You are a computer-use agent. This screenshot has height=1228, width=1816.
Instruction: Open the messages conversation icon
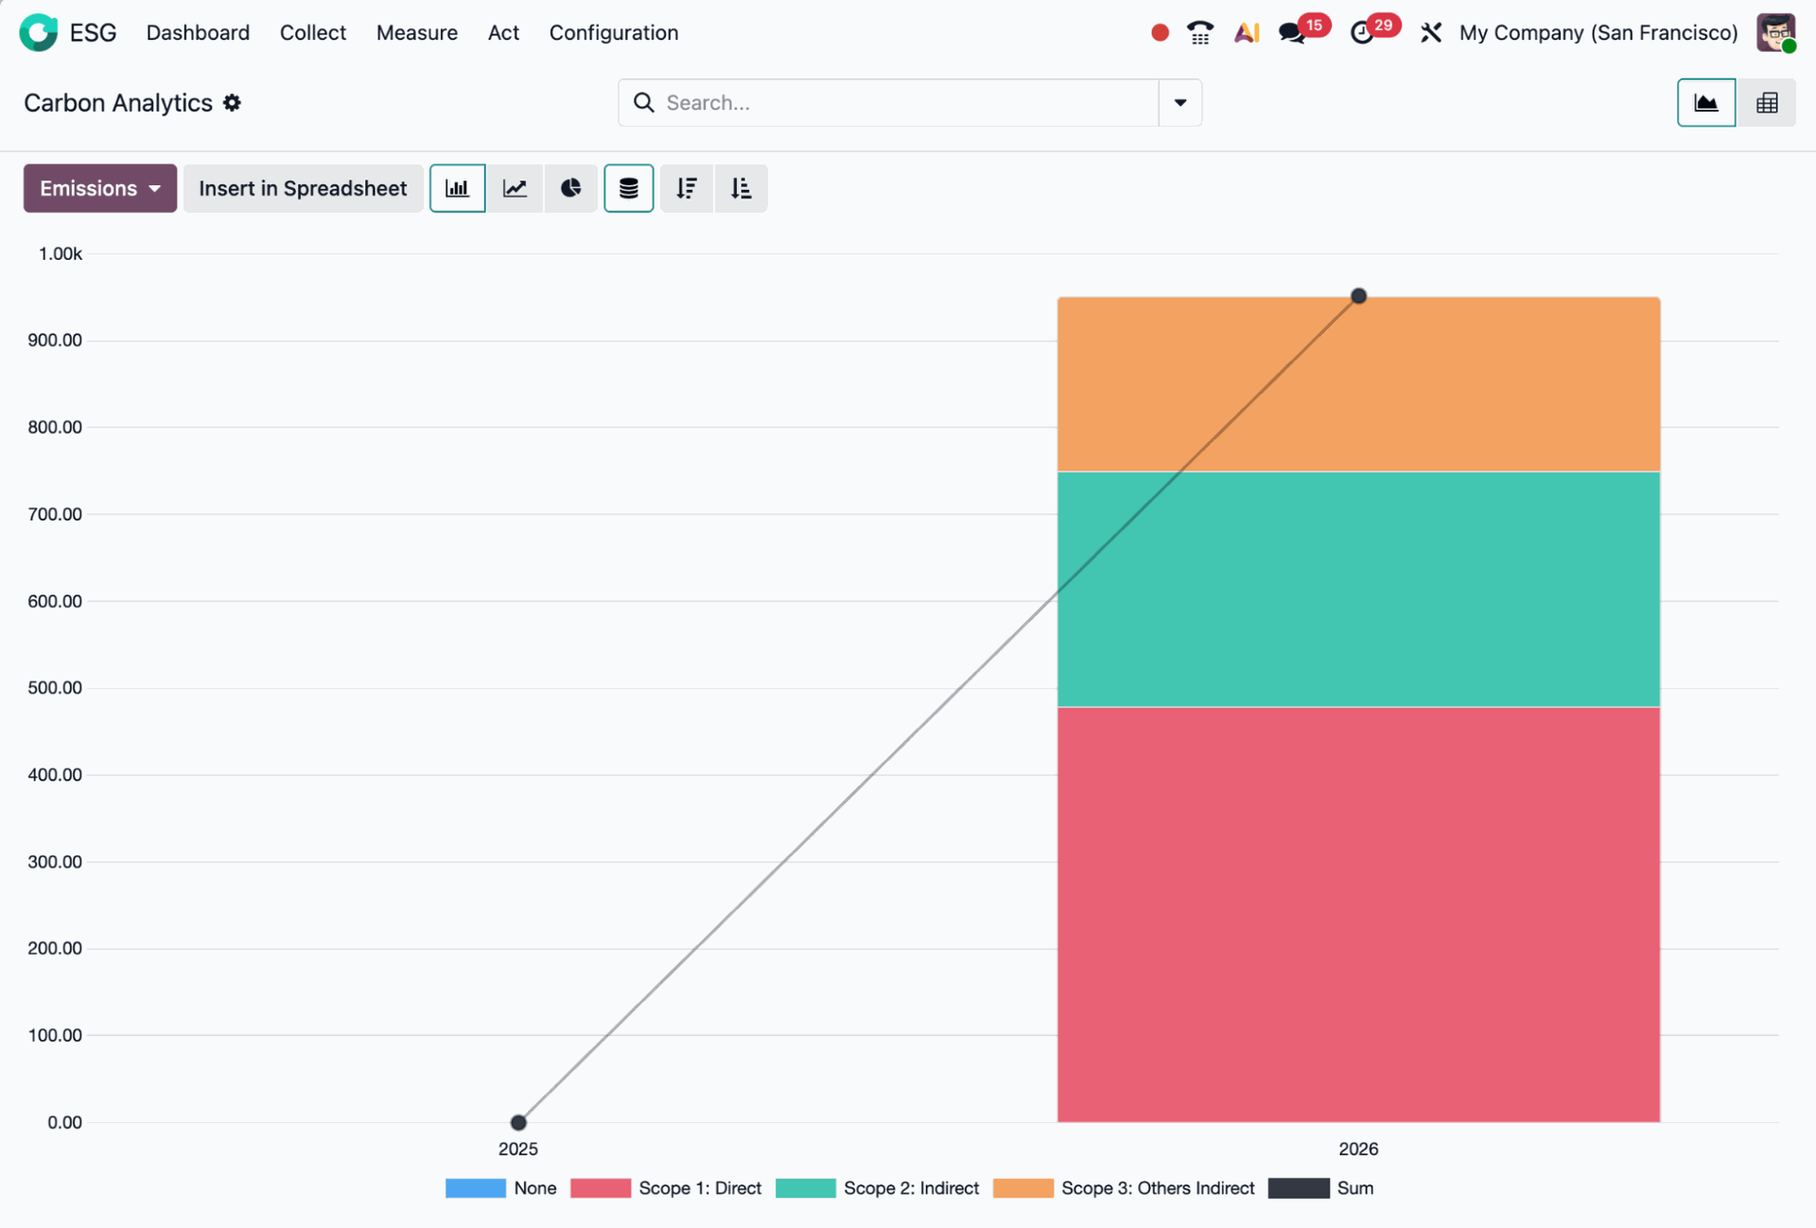coord(1291,33)
